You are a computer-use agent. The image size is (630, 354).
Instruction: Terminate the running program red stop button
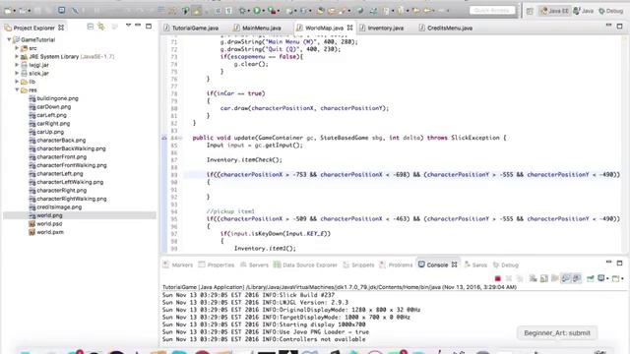coord(498,278)
